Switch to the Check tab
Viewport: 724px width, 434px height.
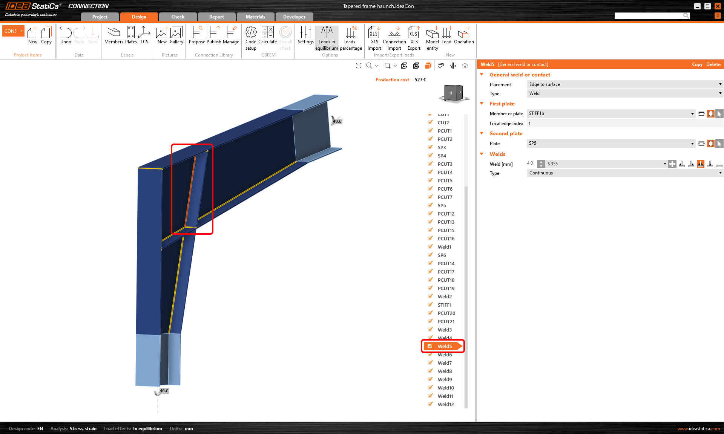coord(177,17)
